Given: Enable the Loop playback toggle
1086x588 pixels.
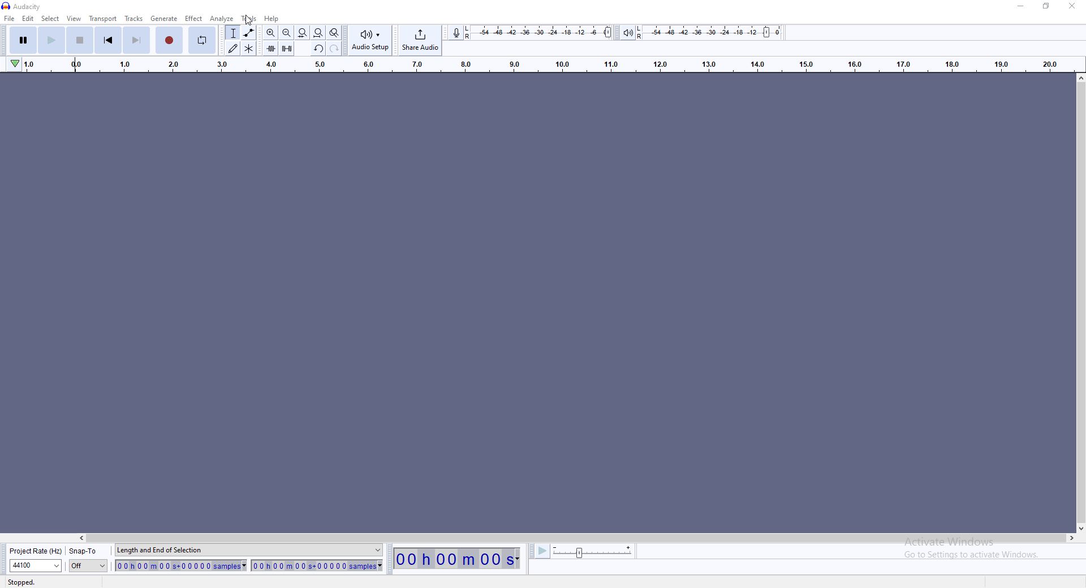Looking at the screenshot, I should coord(201,40).
